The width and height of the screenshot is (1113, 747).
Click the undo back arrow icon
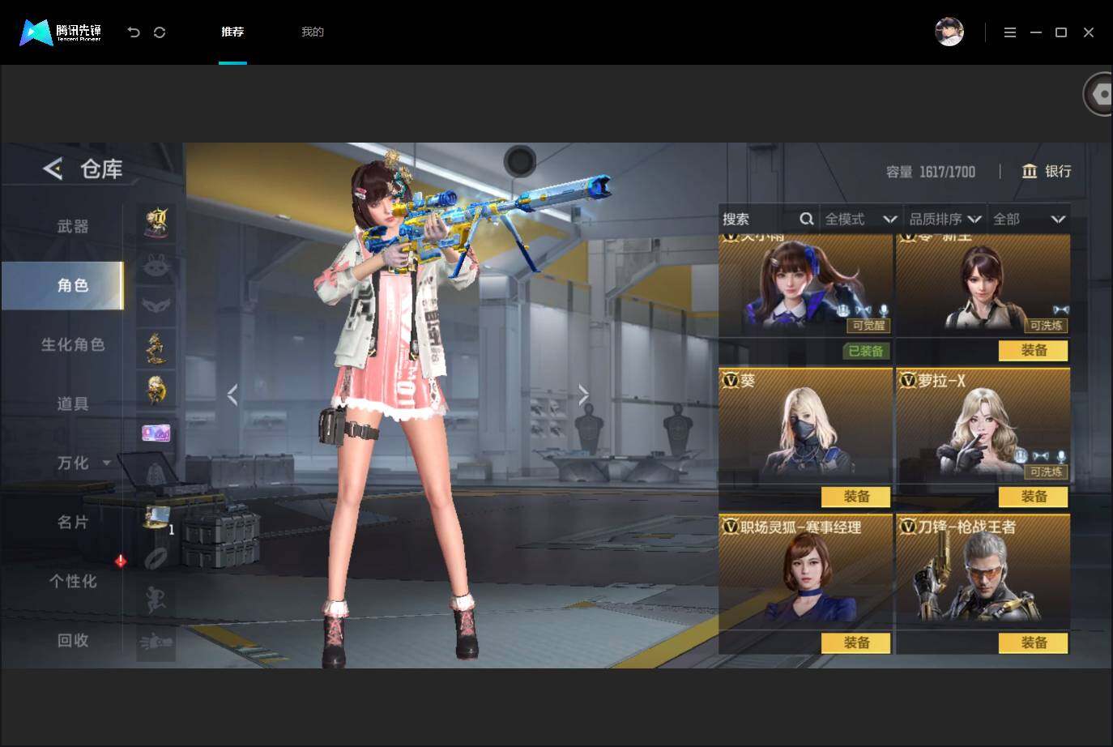[134, 32]
